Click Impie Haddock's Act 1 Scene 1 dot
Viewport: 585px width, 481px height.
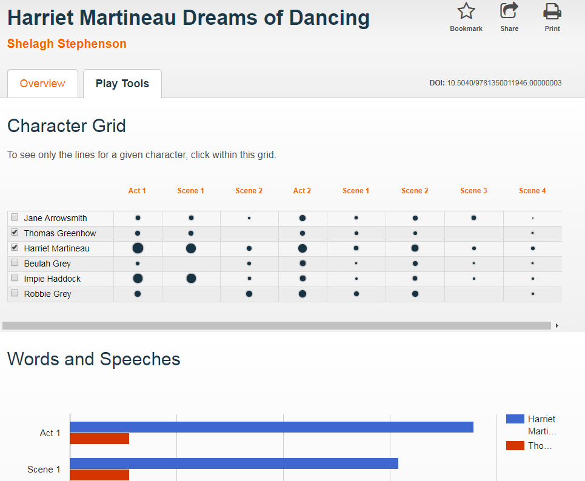[x=191, y=278]
